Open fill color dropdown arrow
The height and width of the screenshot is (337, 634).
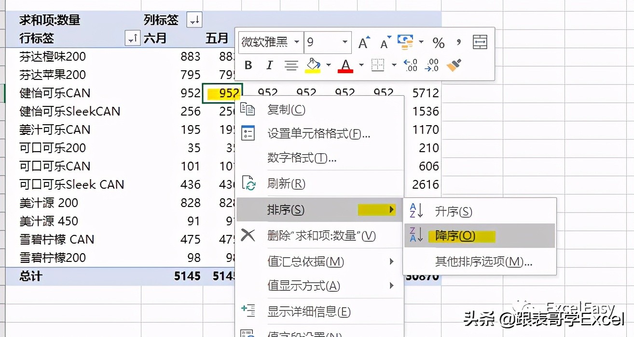pyautogui.click(x=329, y=65)
